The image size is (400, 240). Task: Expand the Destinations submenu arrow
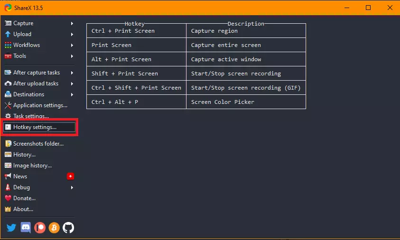coord(72,94)
